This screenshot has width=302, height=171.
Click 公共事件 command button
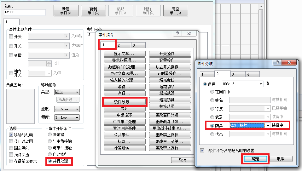click(x=125, y=135)
